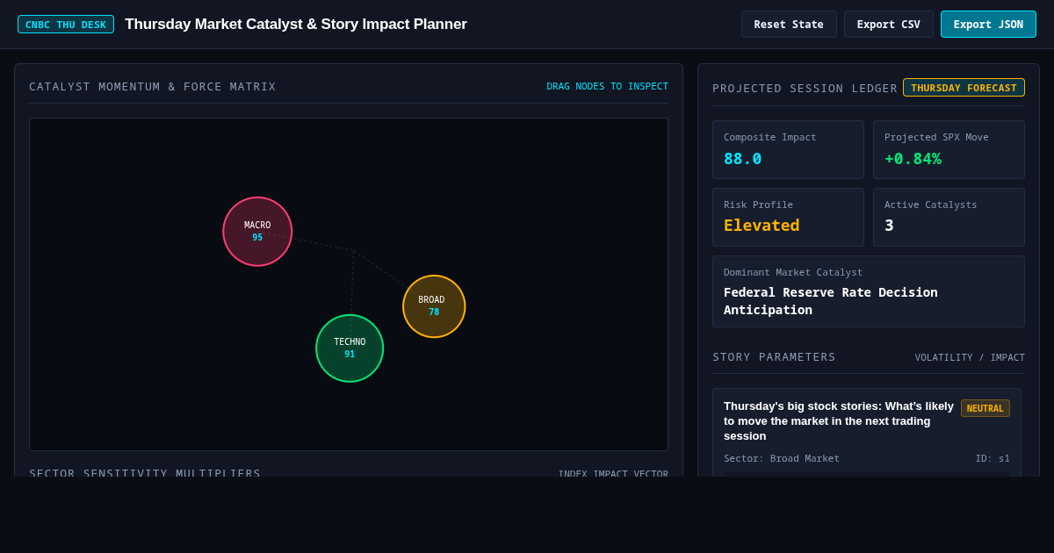This screenshot has width=1054, height=553.
Task: Click the Projected Session Ledger heading
Action: point(805,89)
